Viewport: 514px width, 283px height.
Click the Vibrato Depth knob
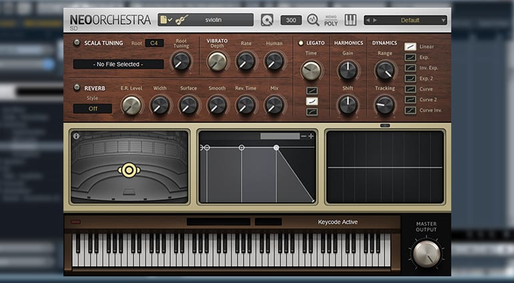pos(217,61)
